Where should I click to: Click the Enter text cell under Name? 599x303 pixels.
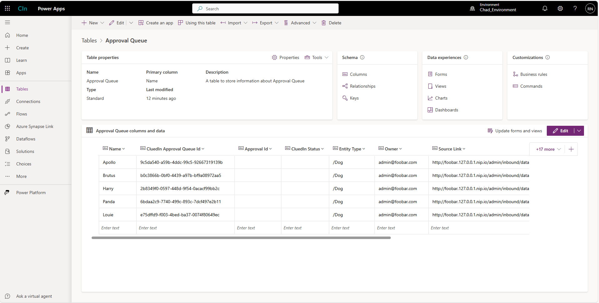(118, 228)
